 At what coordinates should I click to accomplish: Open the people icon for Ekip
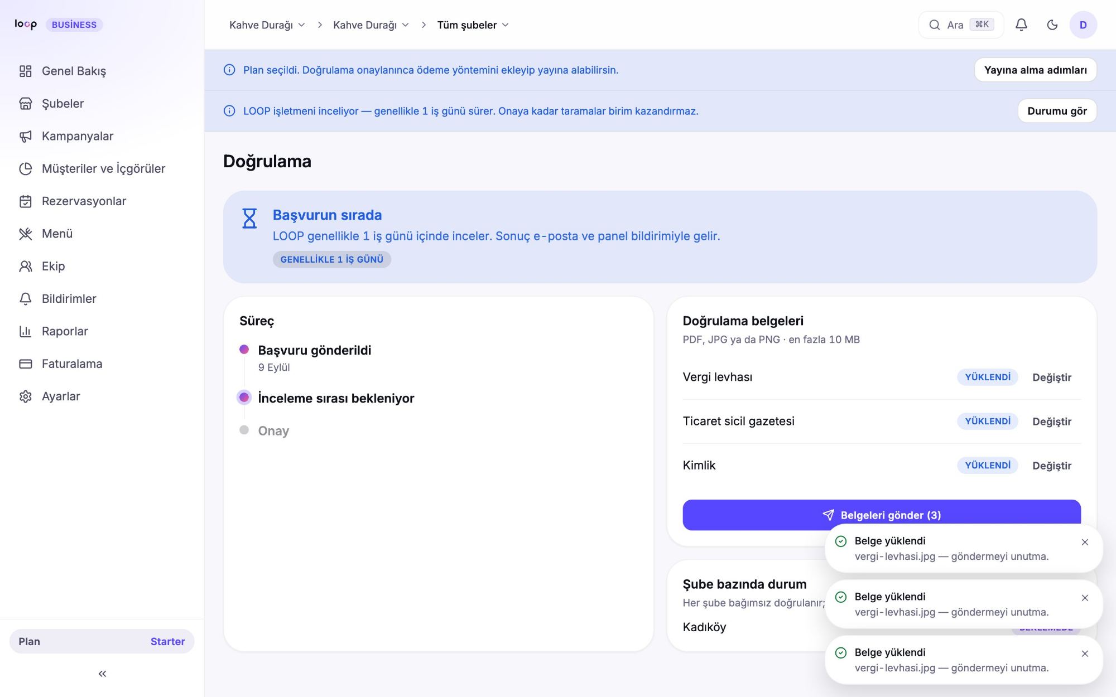[26, 266]
